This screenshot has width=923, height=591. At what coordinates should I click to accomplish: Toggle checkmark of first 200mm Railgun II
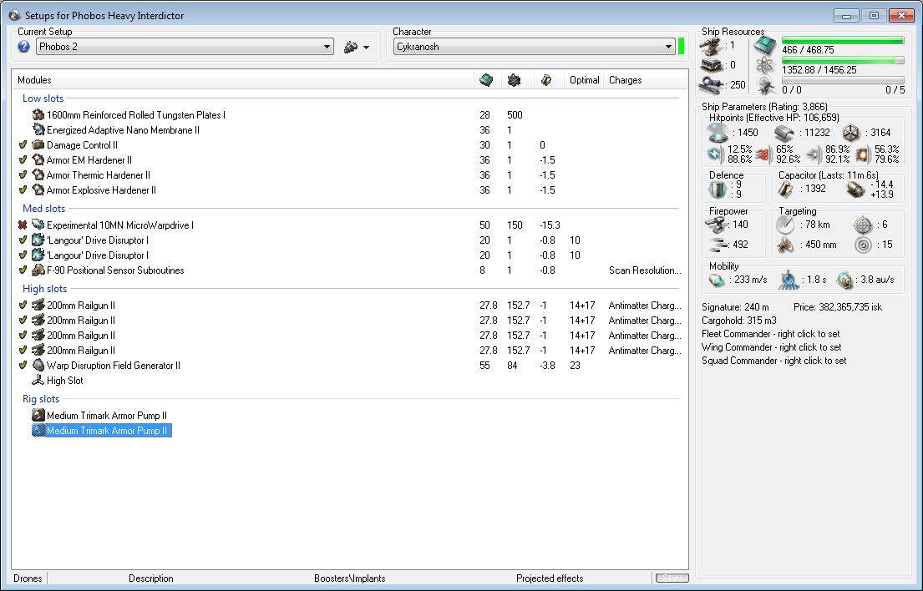pyautogui.click(x=23, y=306)
